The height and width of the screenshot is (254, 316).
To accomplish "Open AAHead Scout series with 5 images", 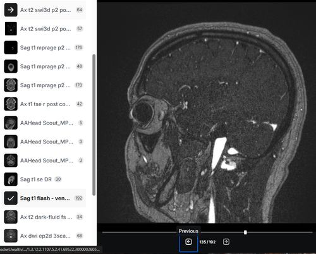I will point(44,123).
